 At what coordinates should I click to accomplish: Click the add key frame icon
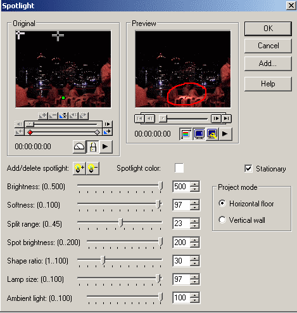[x=43, y=116]
